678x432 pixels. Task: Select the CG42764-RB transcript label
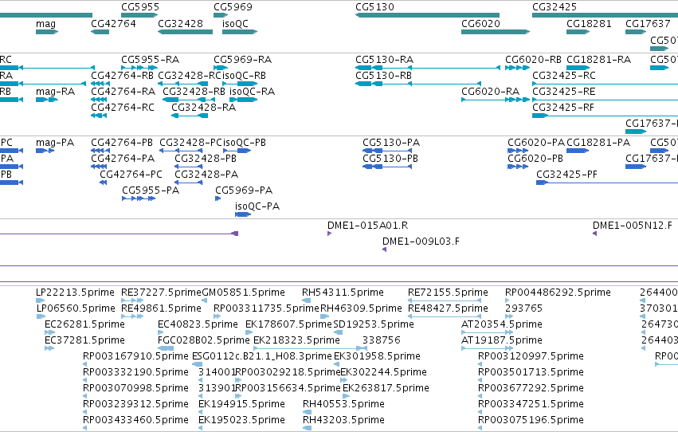click(x=123, y=75)
